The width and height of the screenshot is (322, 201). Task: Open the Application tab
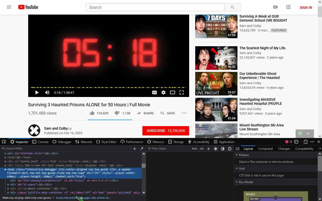pos(224,142)
